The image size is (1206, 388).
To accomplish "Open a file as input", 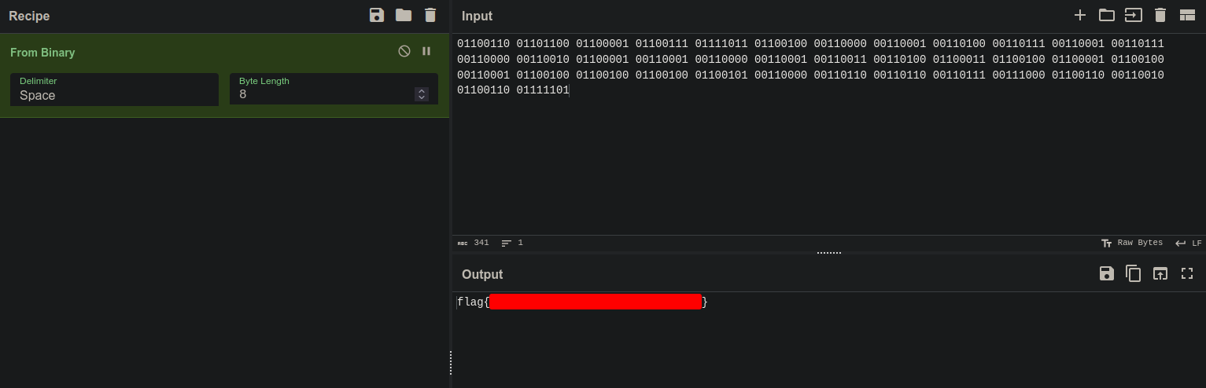I will tap(1133, 15).
